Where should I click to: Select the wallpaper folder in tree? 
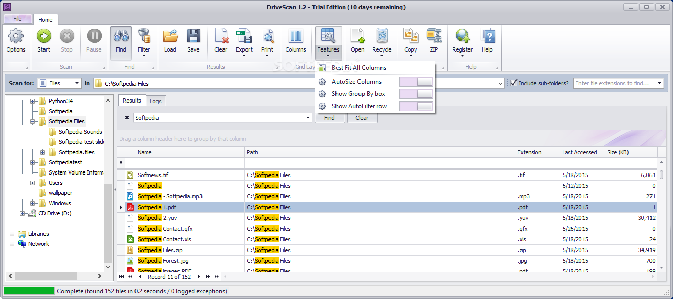(60, 193)
